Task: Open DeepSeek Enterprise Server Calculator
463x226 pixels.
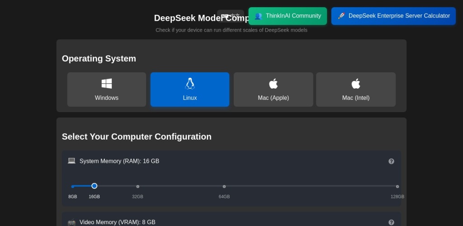Action: tap(393, 16)
